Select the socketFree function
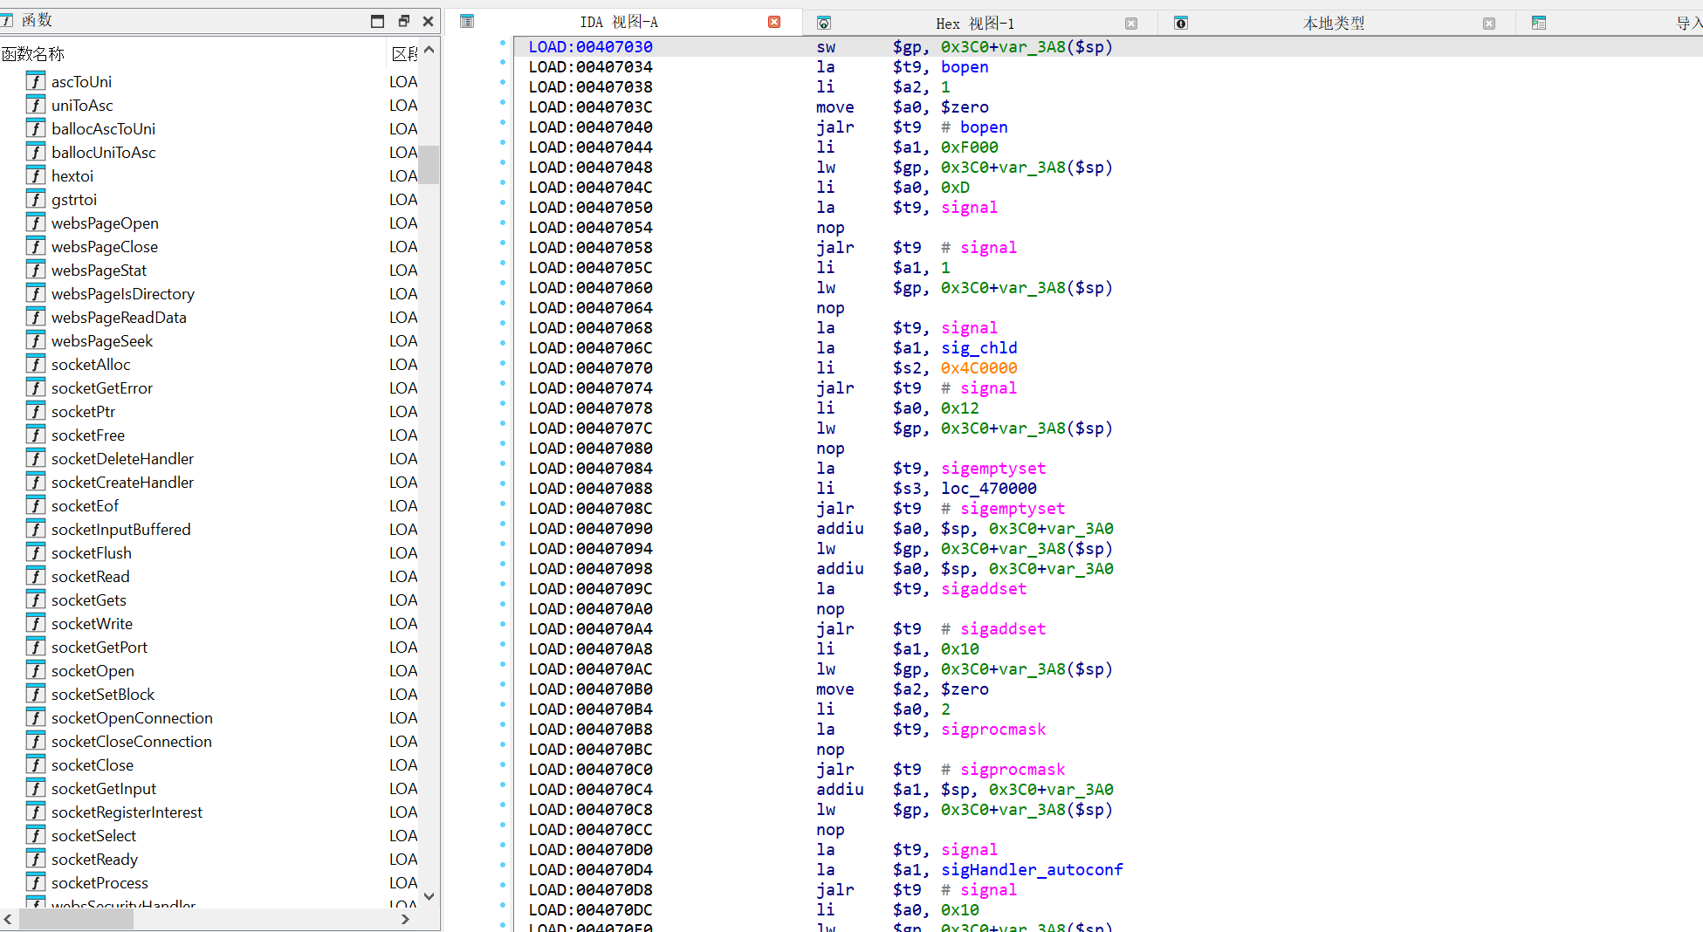Viewport: 1703px width, 932px height. coord(88,435)
